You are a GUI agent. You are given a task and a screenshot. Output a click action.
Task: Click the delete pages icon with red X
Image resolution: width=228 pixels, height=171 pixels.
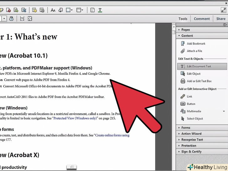(x=8, y=10)
